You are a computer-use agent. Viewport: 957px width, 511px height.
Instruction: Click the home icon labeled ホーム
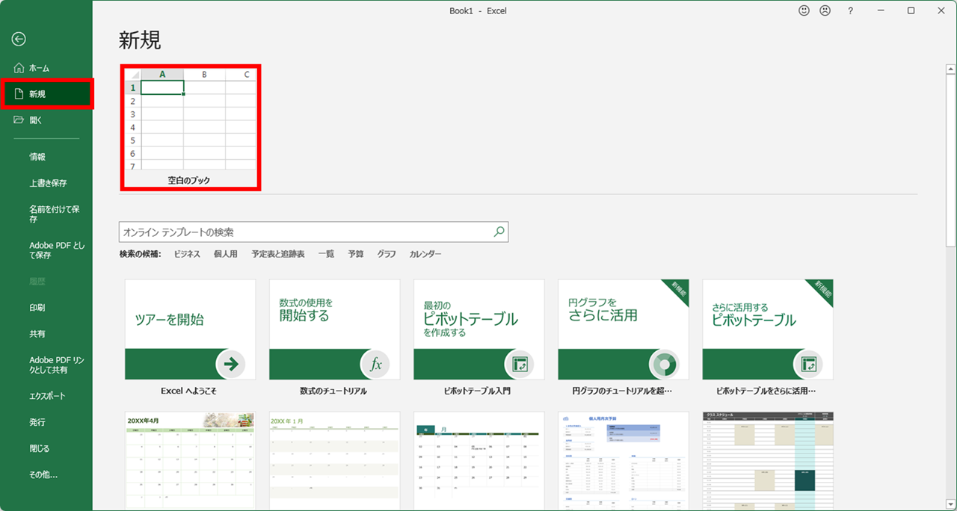click(19, 68)
